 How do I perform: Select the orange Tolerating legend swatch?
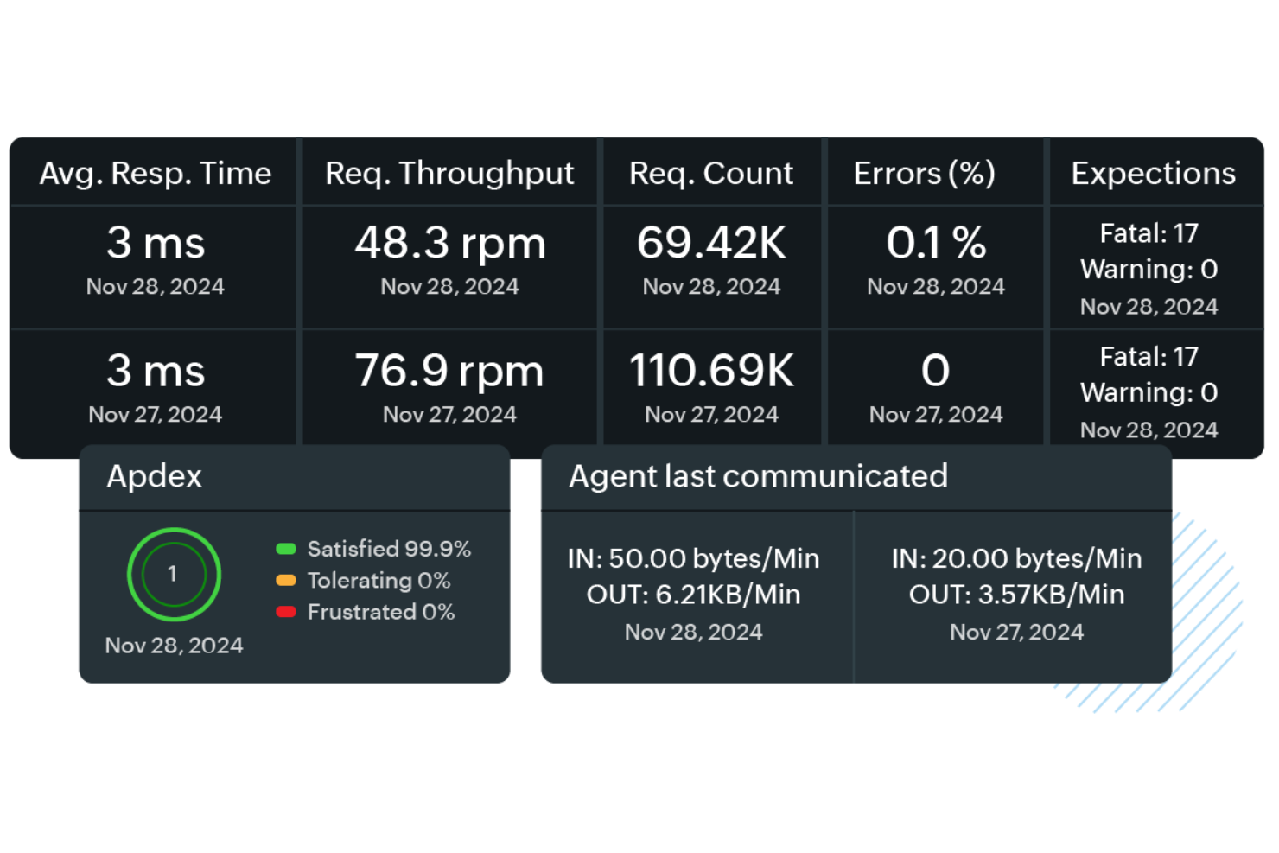click(286, 581)
